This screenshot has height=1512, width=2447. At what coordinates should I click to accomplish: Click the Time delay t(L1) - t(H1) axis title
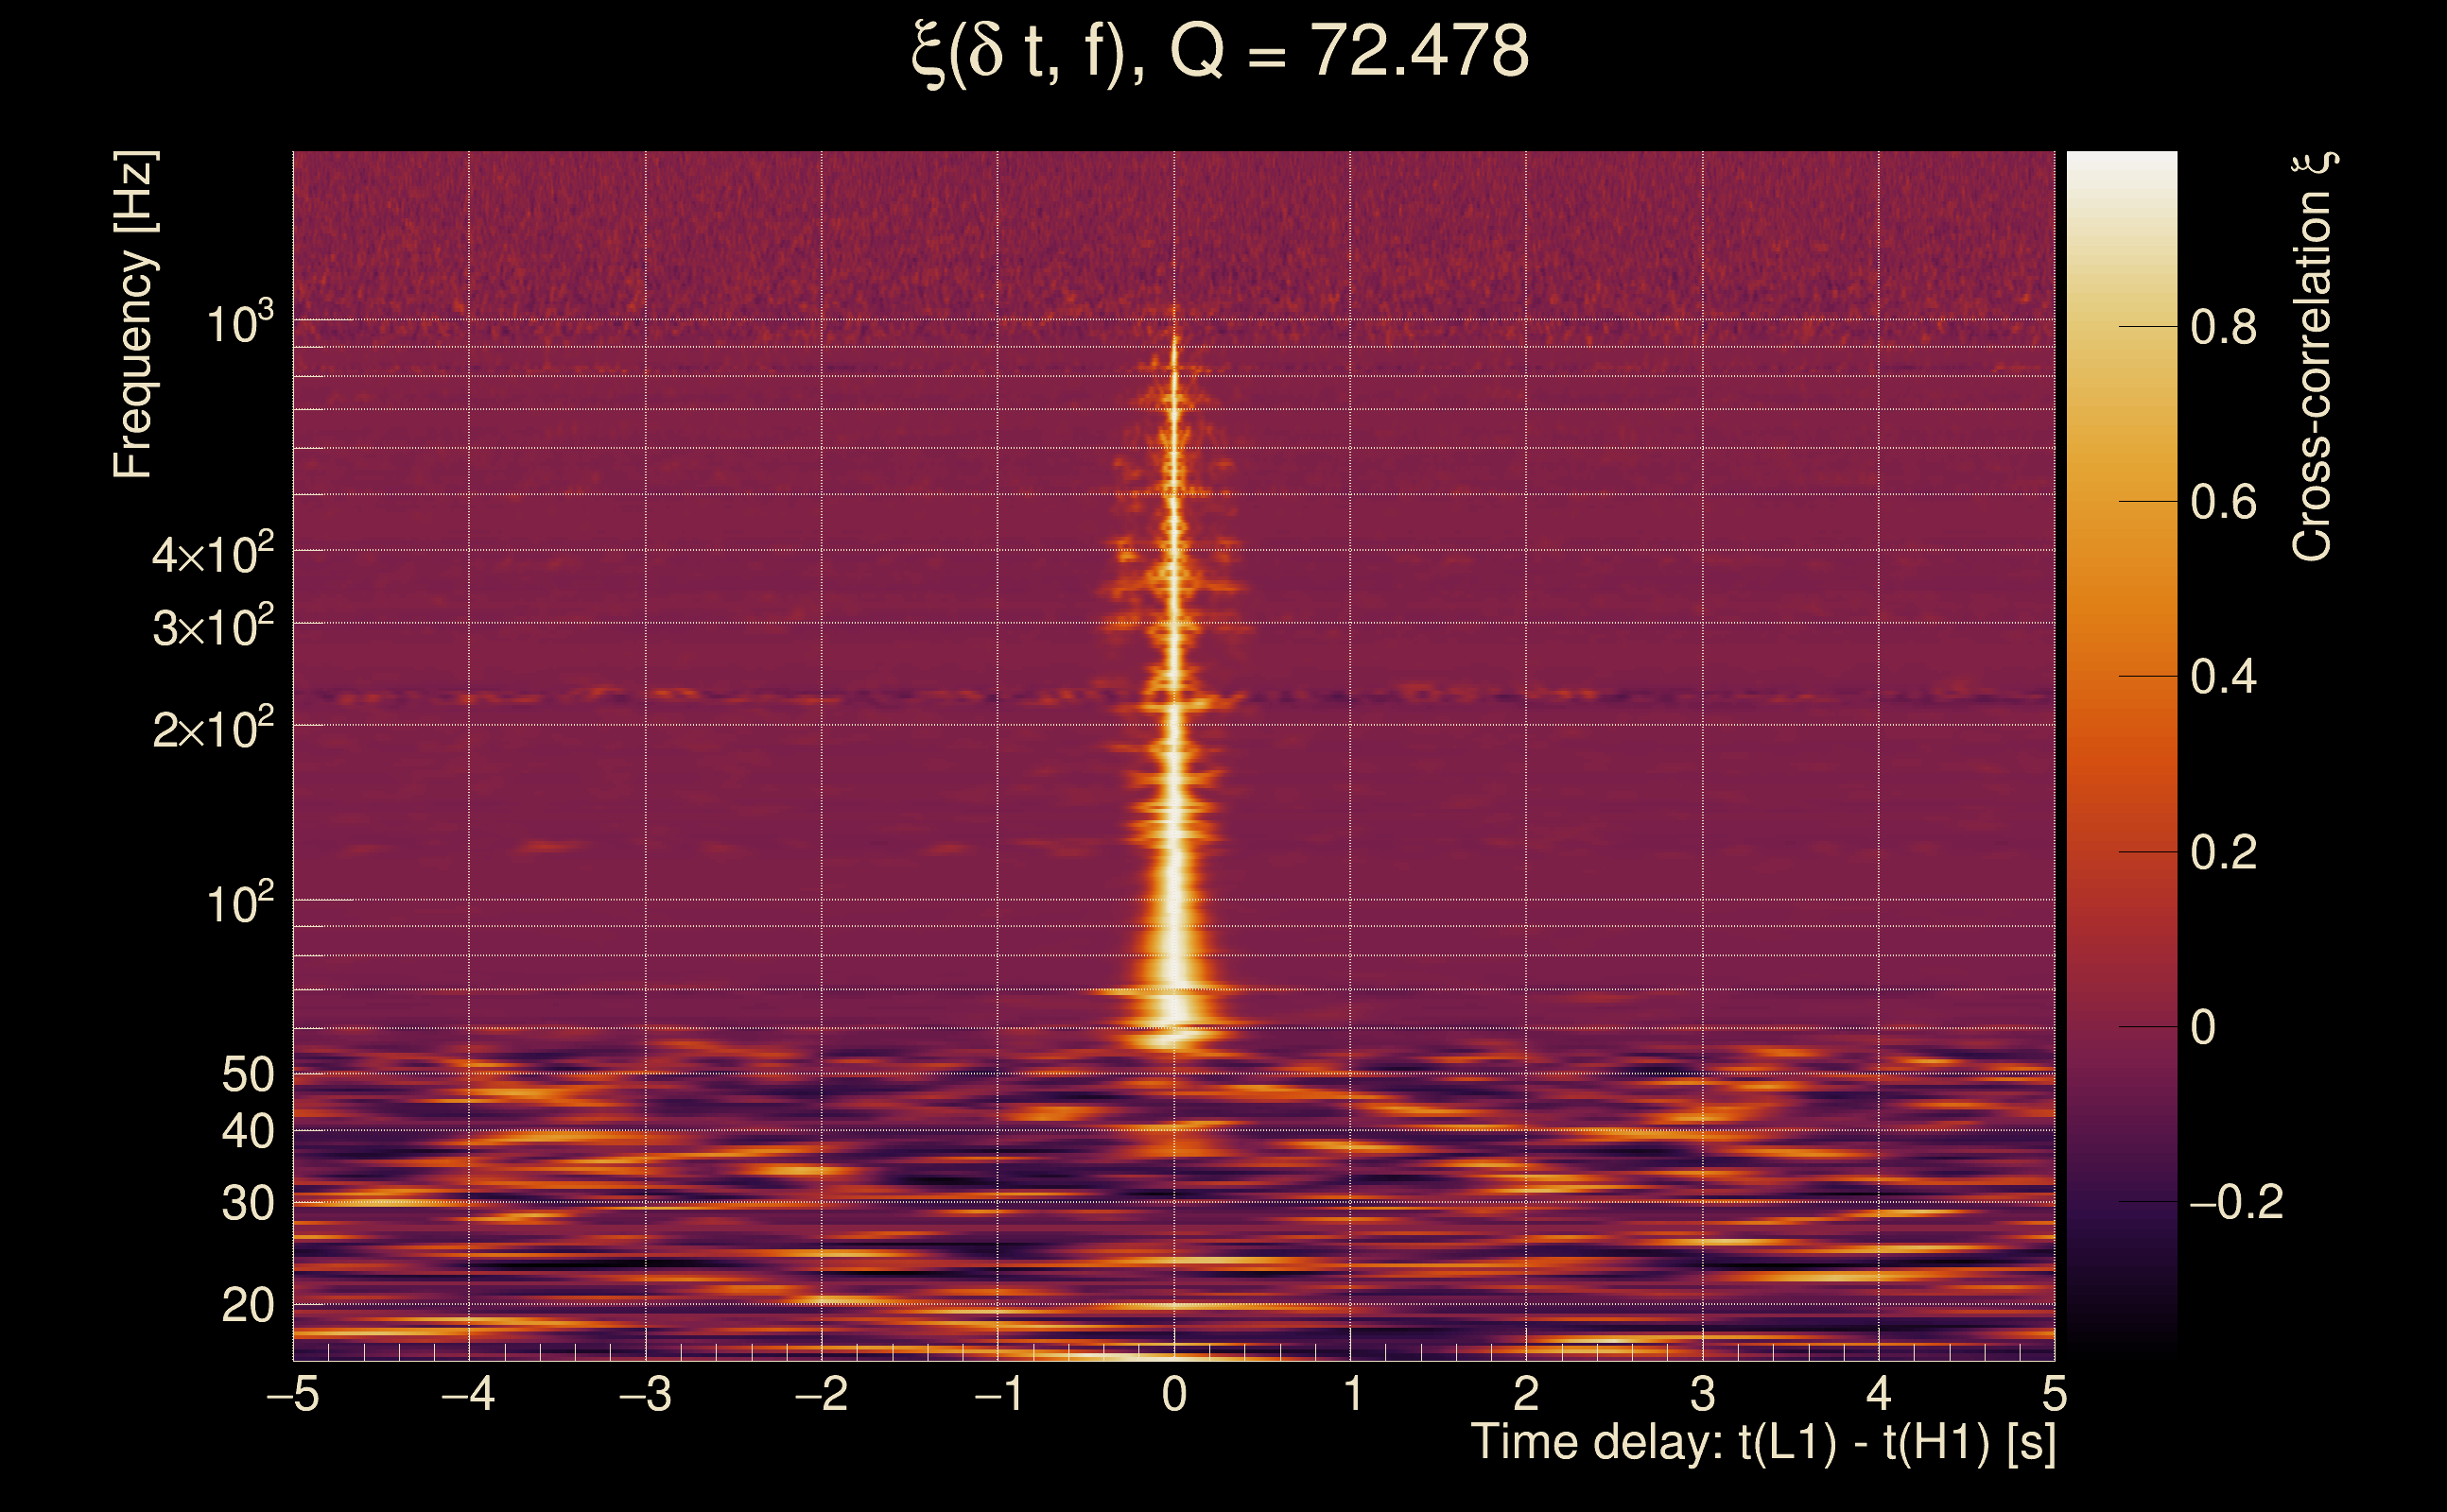pyautogui.click(x=1762, y=1442)
